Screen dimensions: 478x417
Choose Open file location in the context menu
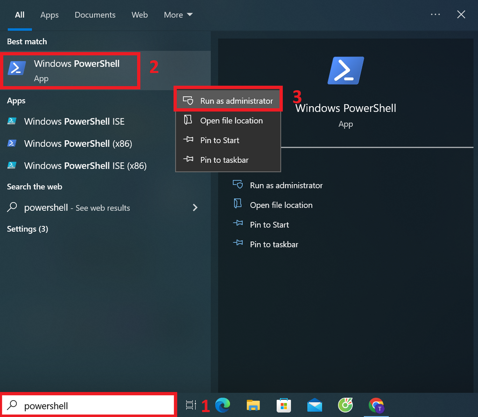[228, 121]
